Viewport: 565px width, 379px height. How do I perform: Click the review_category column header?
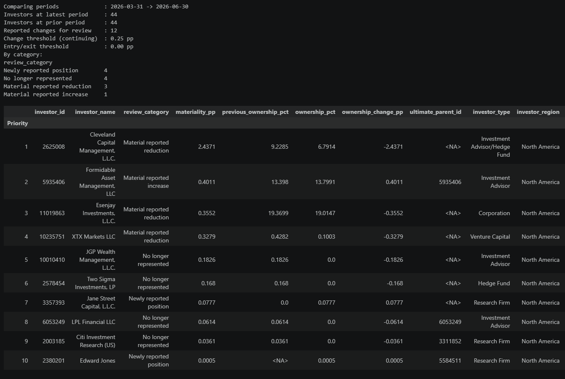click(x=146, y=112)
